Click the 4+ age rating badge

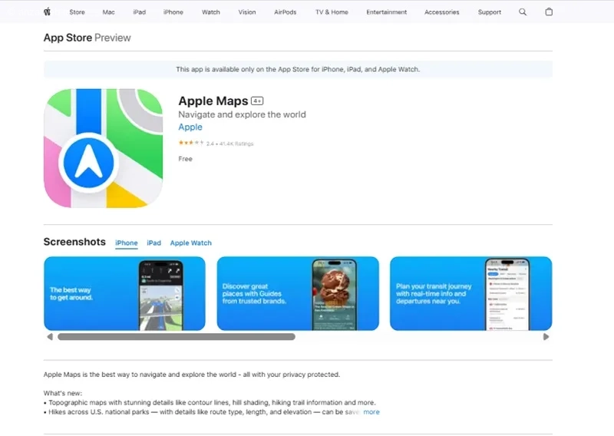(x=257, y=101)
